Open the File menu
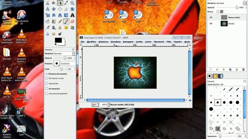This screenshot has width=248, height=139. 83,42
